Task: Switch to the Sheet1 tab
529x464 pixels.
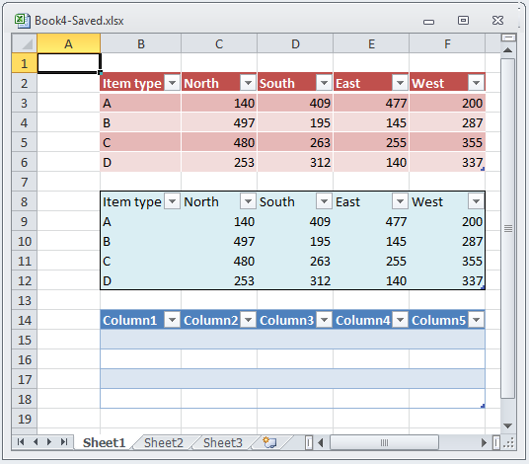Action: (x=104, y=442)
